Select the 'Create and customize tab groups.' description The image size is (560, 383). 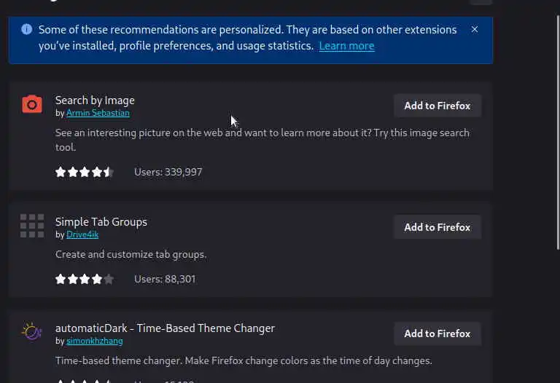click(x=131, y=255)
